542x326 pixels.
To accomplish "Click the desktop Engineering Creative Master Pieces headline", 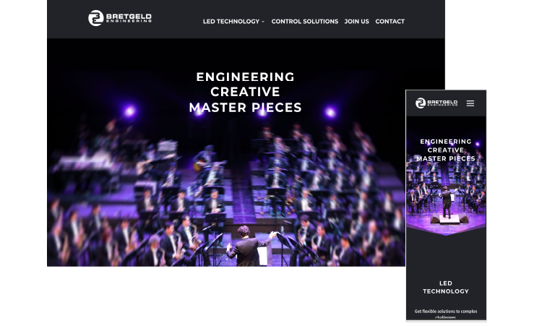I will coord(245,92).
